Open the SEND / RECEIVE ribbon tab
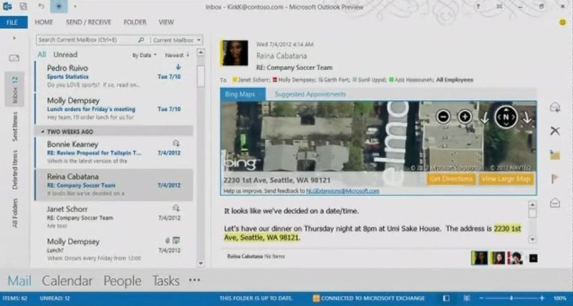 [88, 22]
